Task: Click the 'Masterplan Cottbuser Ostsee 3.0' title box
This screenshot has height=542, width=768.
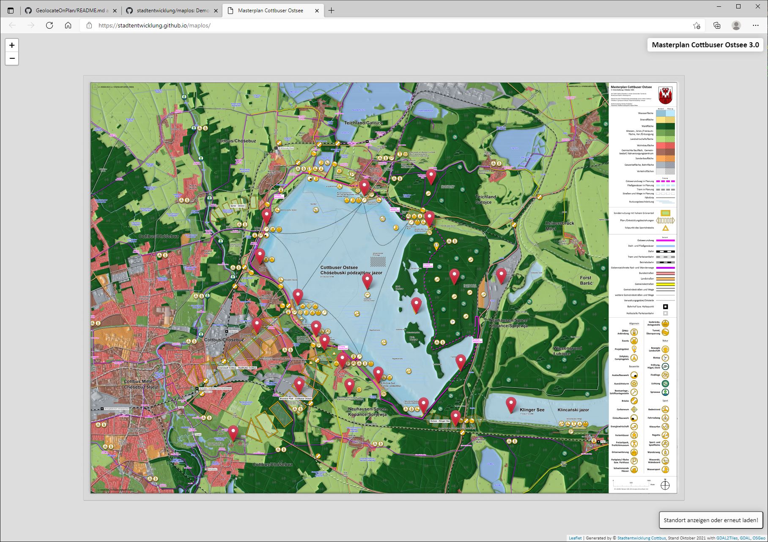Action: tap(705, 45)
